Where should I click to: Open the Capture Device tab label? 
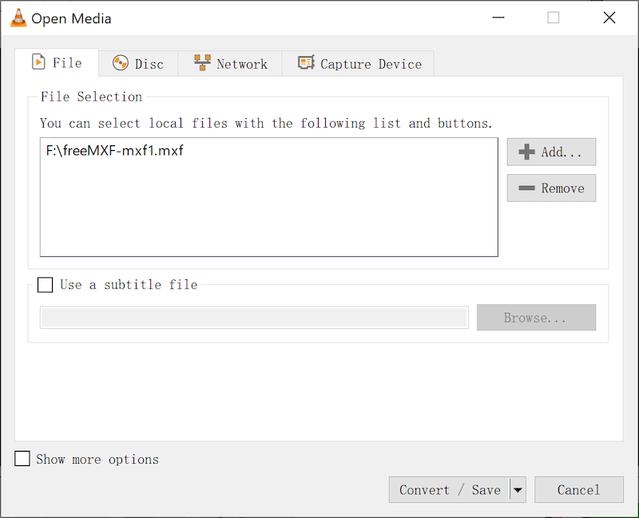(x=371, y=64)
